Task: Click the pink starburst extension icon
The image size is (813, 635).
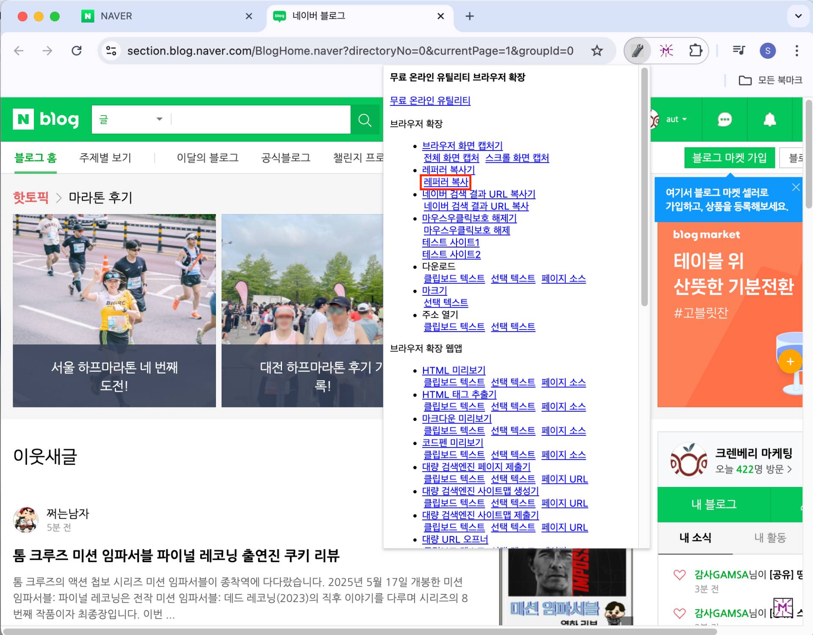Action: pyautogui.click(x=666, y=51)
